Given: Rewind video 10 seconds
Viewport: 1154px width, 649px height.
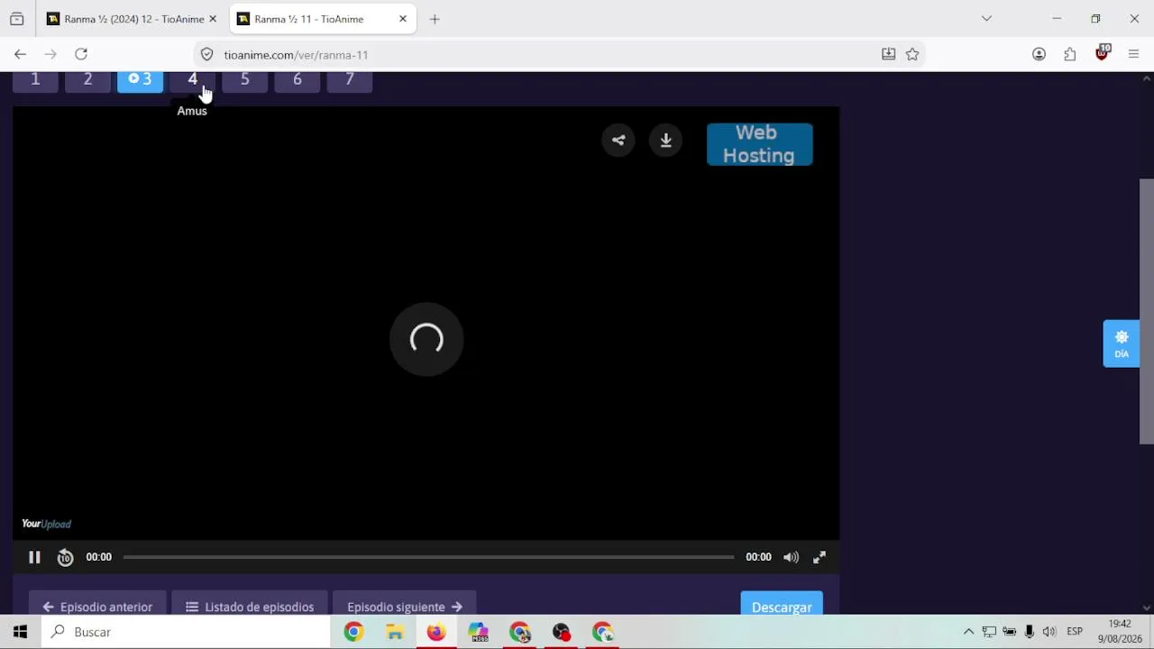Looking at the screenshot, I should click(65, 557).
